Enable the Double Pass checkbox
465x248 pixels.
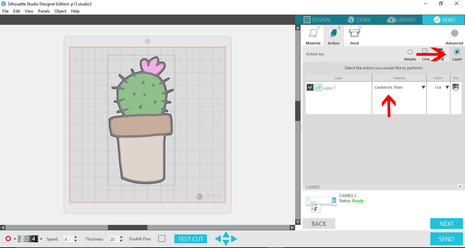pos(162,239)
